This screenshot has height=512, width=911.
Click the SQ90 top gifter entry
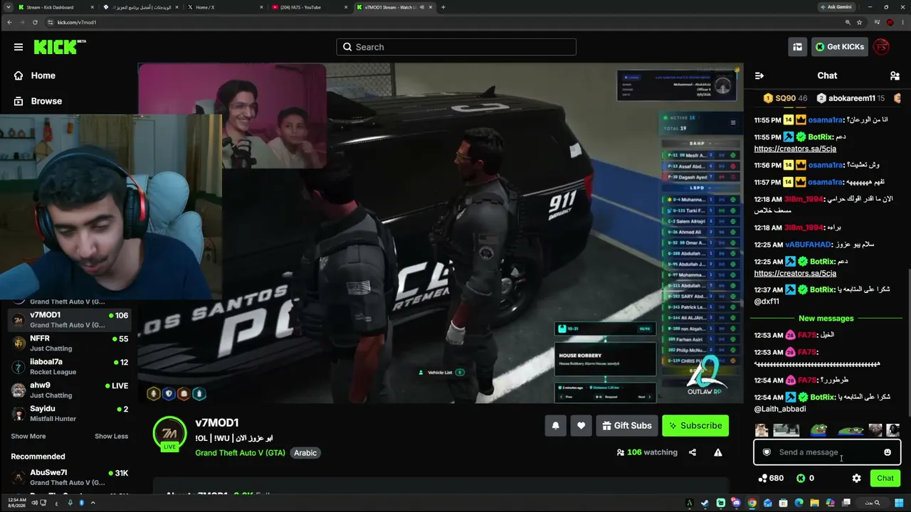(x=785, y=98)
